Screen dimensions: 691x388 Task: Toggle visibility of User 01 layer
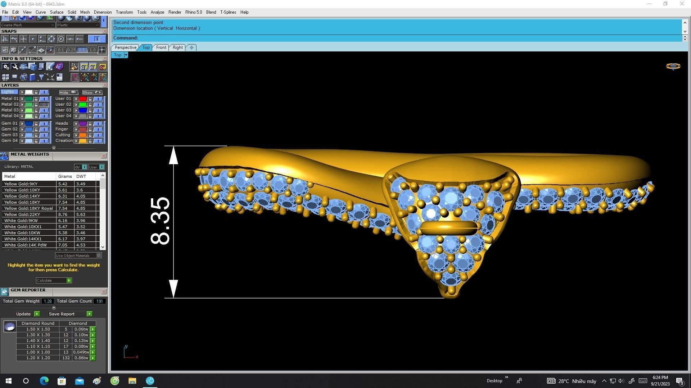click(98, 99)
